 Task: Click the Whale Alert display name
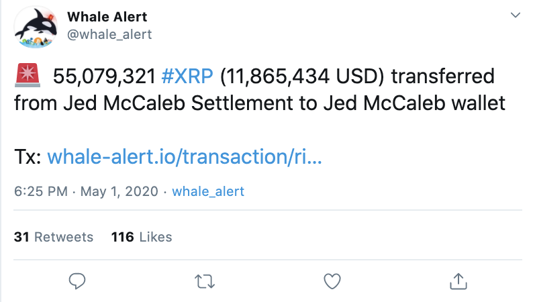(107, 17)
